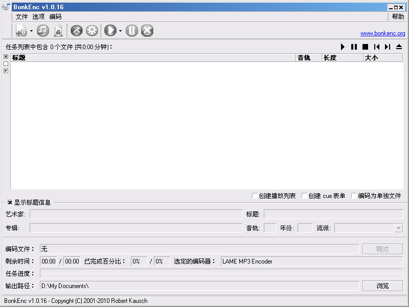409x307 pixels.
Task: Expand the 流派 genre dropdown
Action: click(x=398, y=228)
